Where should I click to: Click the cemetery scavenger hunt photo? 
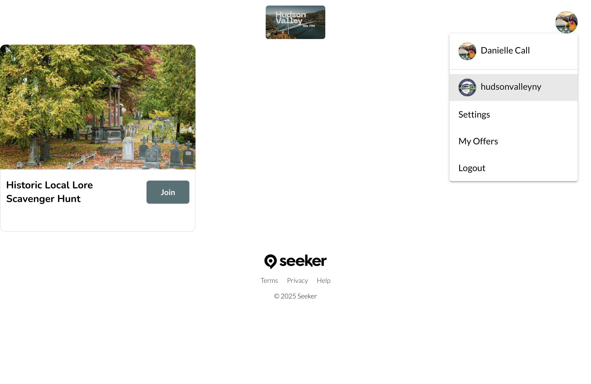(98, 107)
